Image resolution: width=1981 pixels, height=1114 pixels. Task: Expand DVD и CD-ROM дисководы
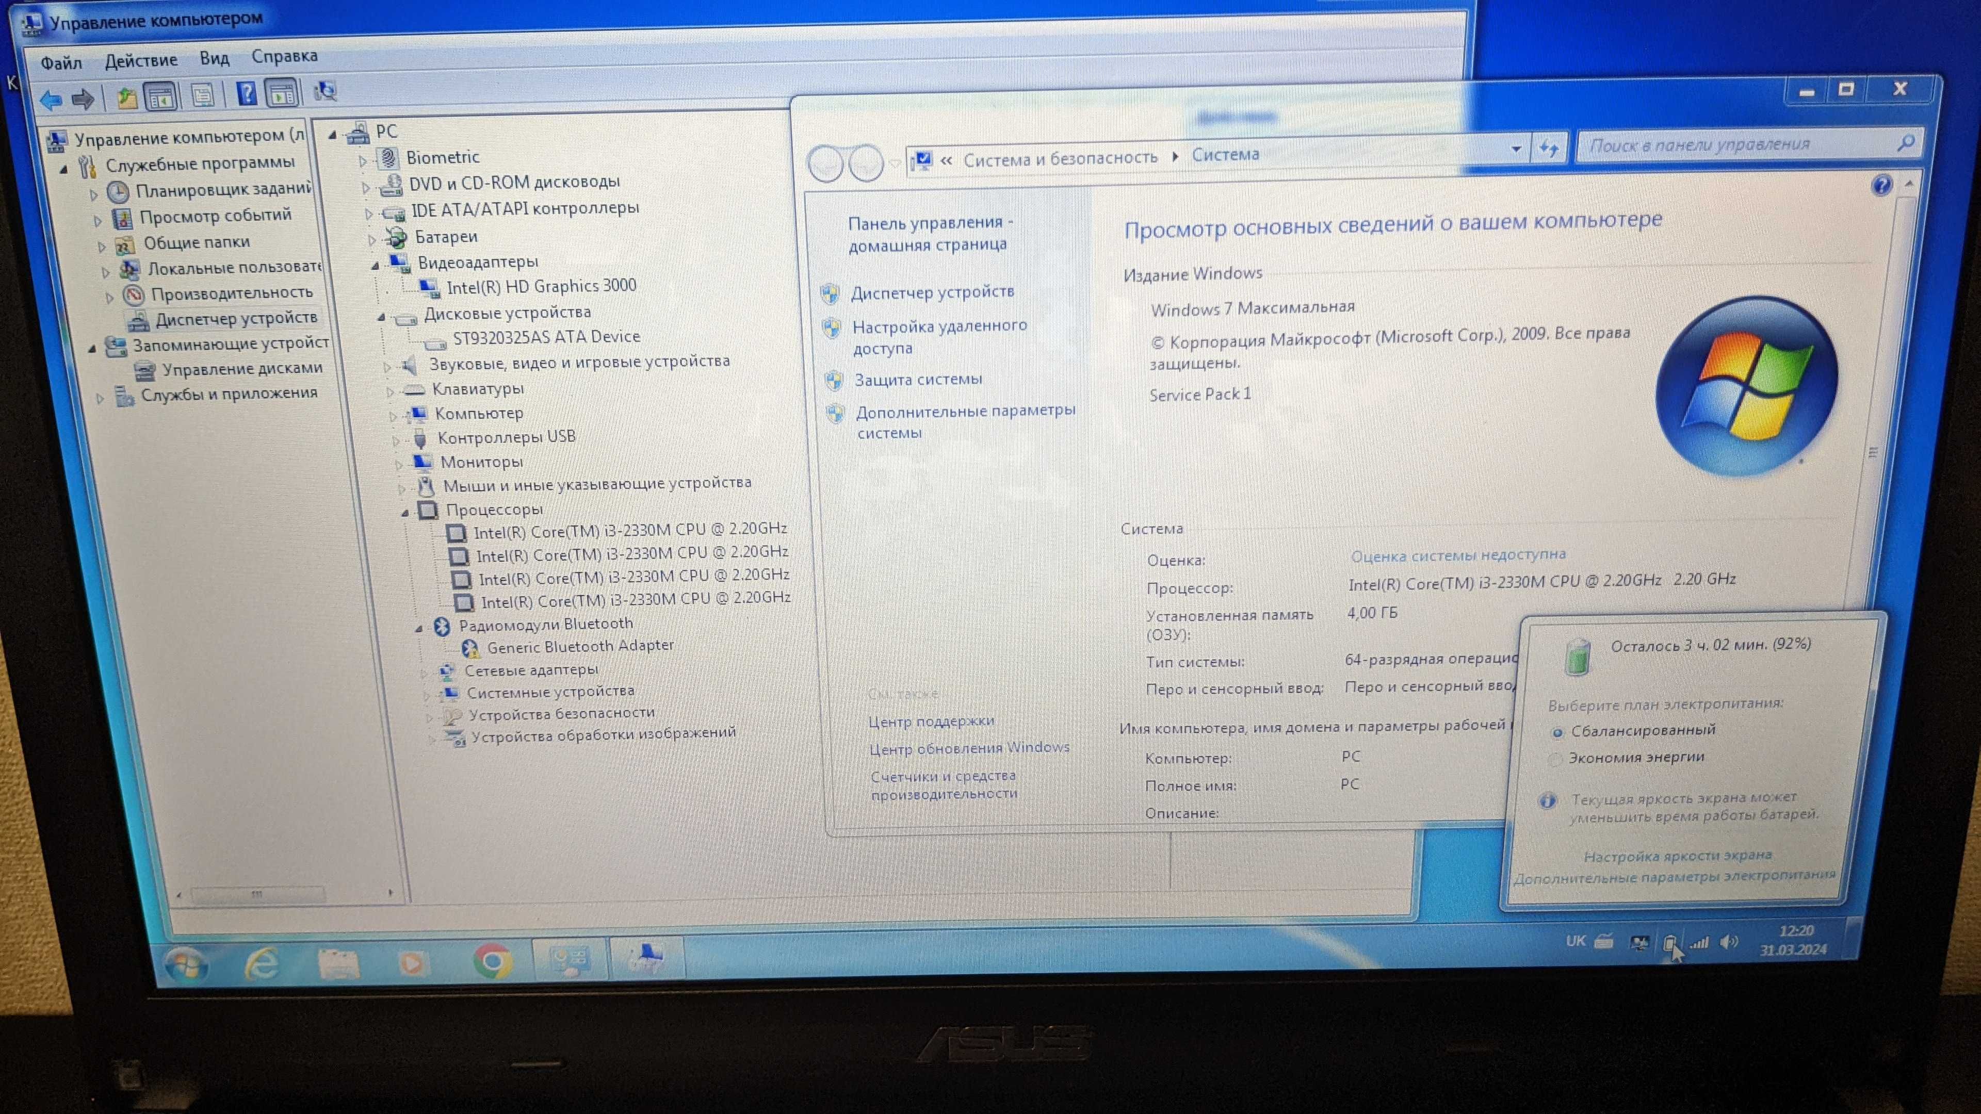tap(366, 187)
